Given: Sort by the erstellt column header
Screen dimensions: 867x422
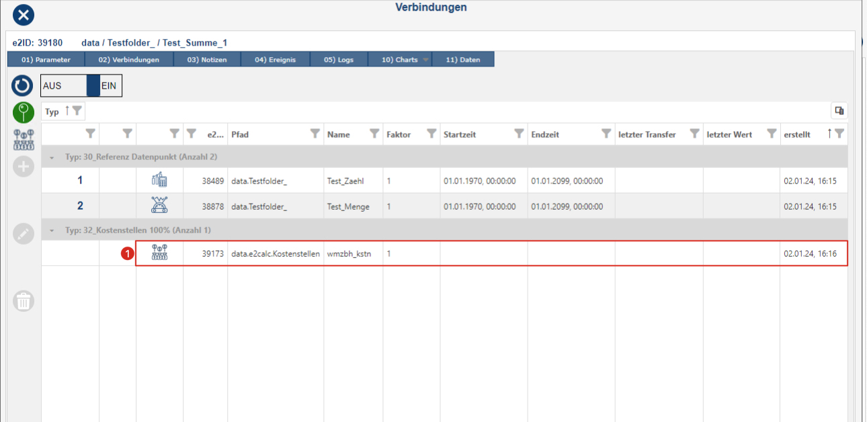Looking at the screenshot, I should (798, 134).
